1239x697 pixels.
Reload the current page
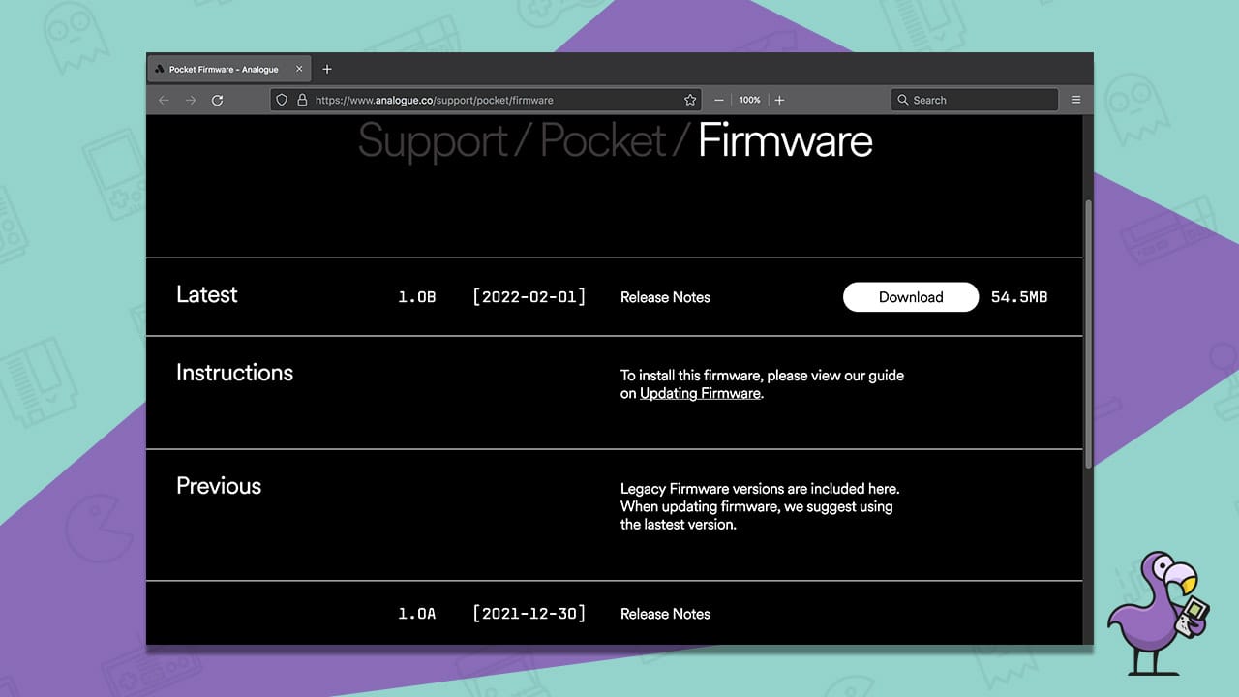[x=217, y=100]
